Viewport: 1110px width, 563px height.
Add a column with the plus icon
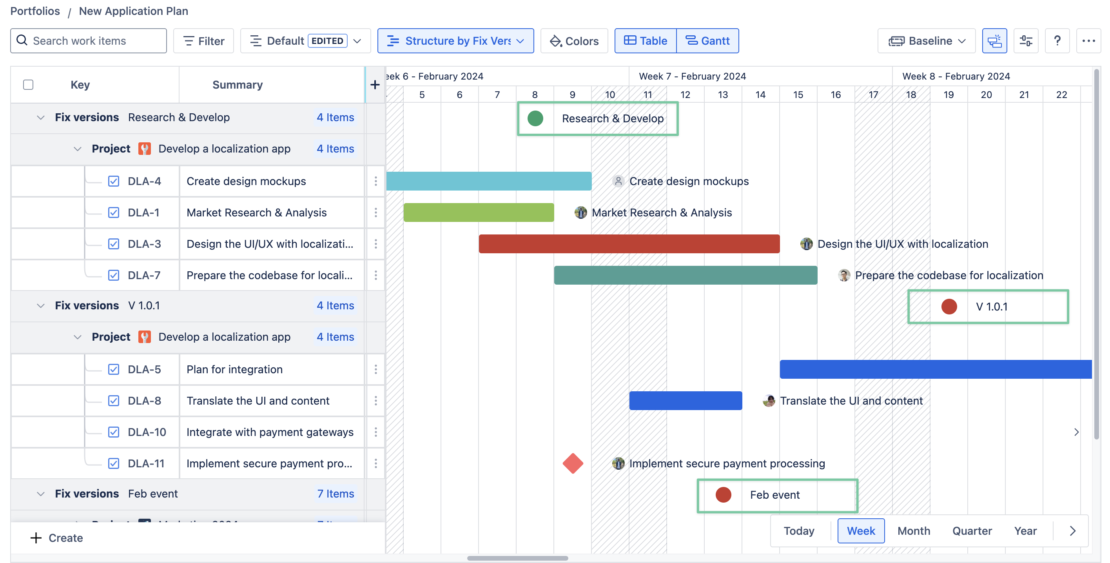374,85
